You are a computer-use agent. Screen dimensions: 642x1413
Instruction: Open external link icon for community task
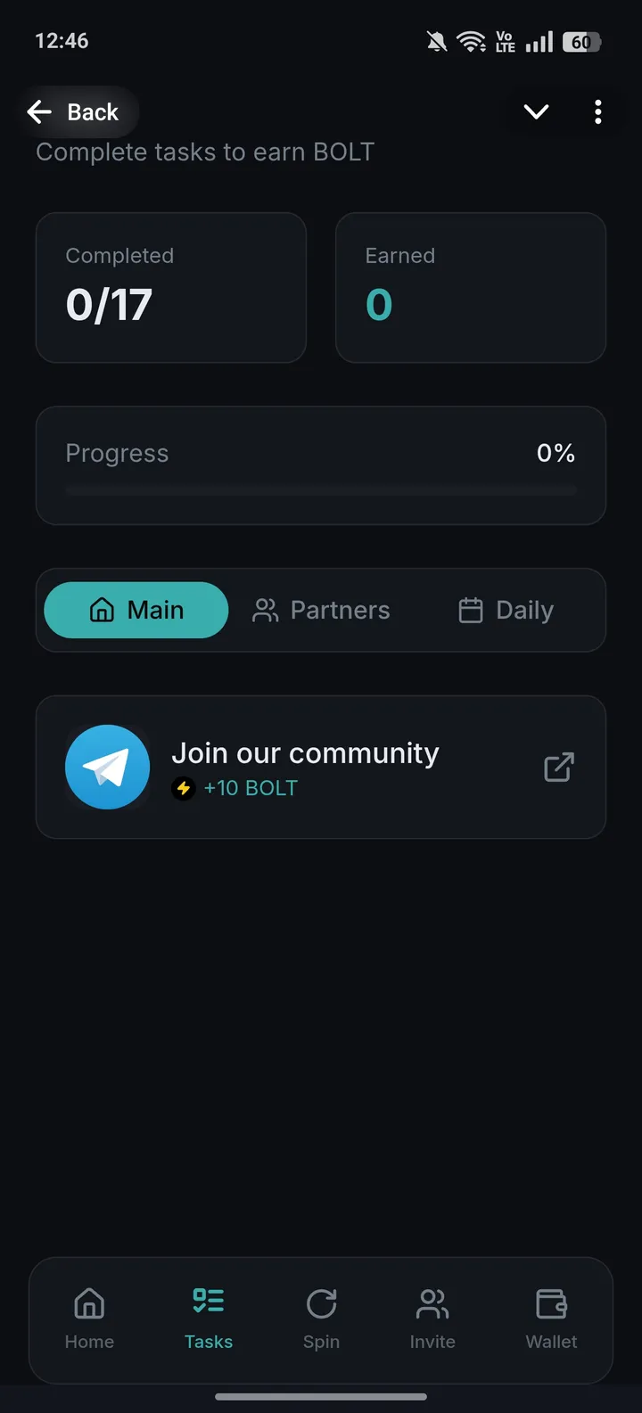point(559,767)
